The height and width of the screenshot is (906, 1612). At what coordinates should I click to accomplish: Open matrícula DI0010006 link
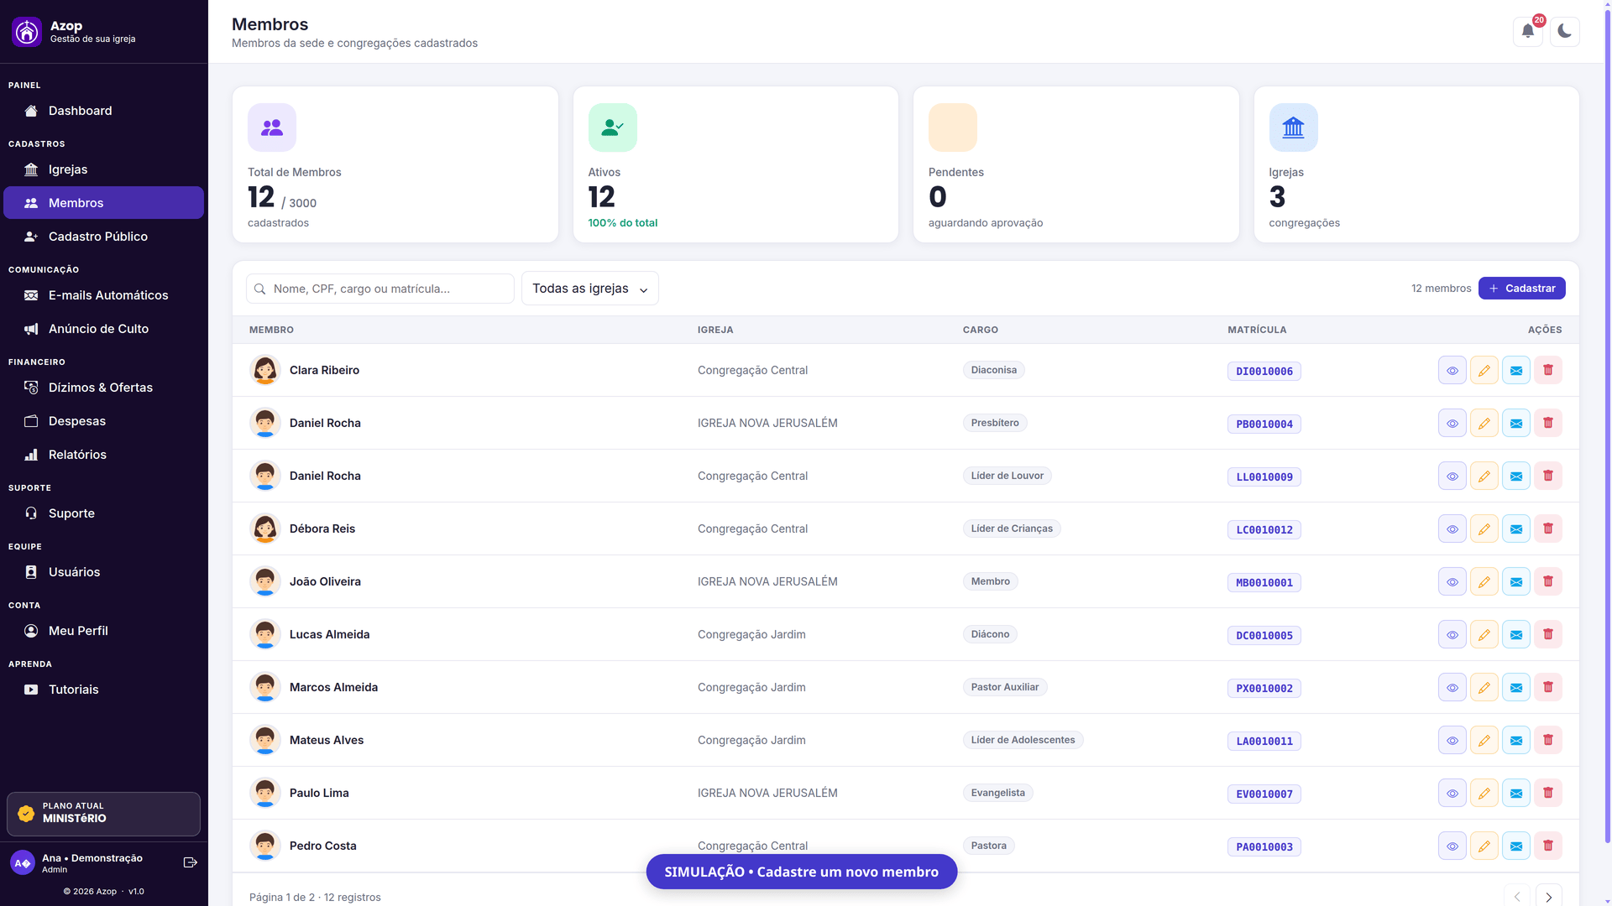point(1264,371)
